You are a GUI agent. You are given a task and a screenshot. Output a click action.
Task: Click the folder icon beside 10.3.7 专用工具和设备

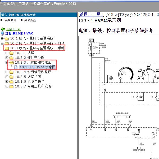point(11,86)
